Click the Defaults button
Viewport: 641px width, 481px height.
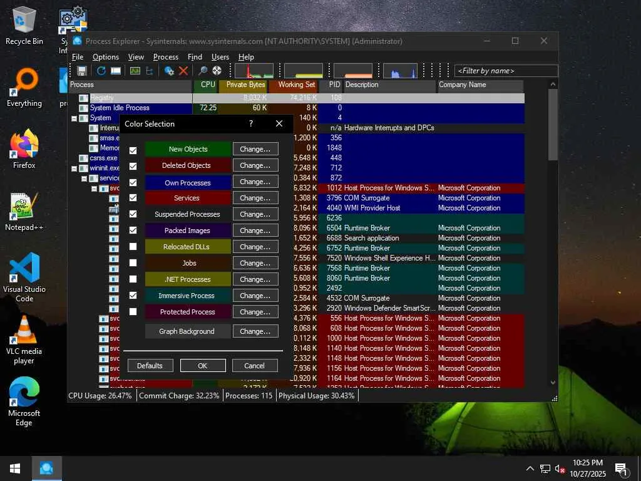tap(150, 366)
